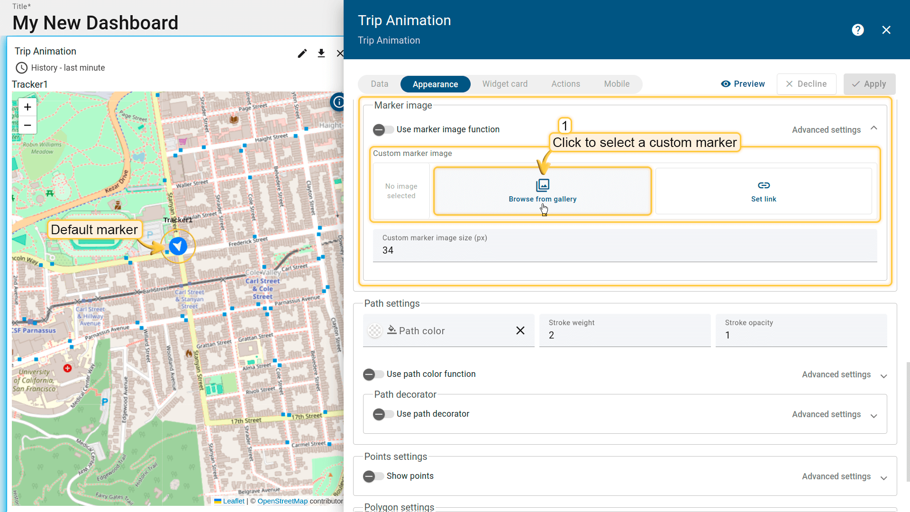Click the Path color transparent swatch

pos(375,330)
